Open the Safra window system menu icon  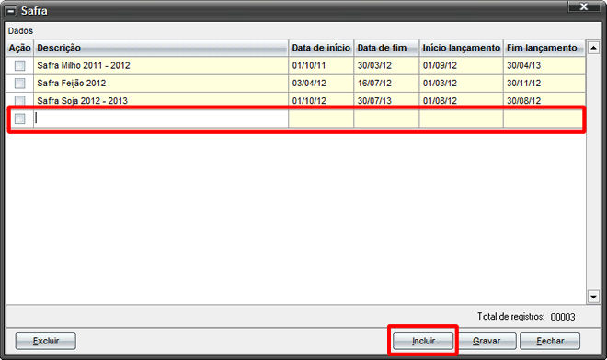[10, 11]
